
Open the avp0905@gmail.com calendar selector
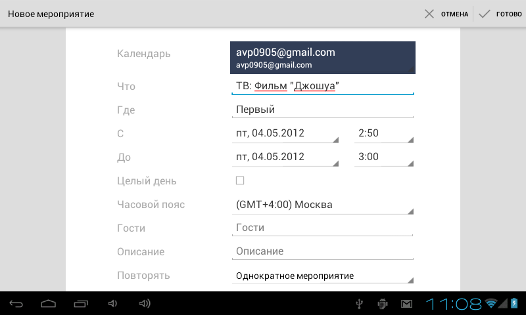[x=323, y=58]
